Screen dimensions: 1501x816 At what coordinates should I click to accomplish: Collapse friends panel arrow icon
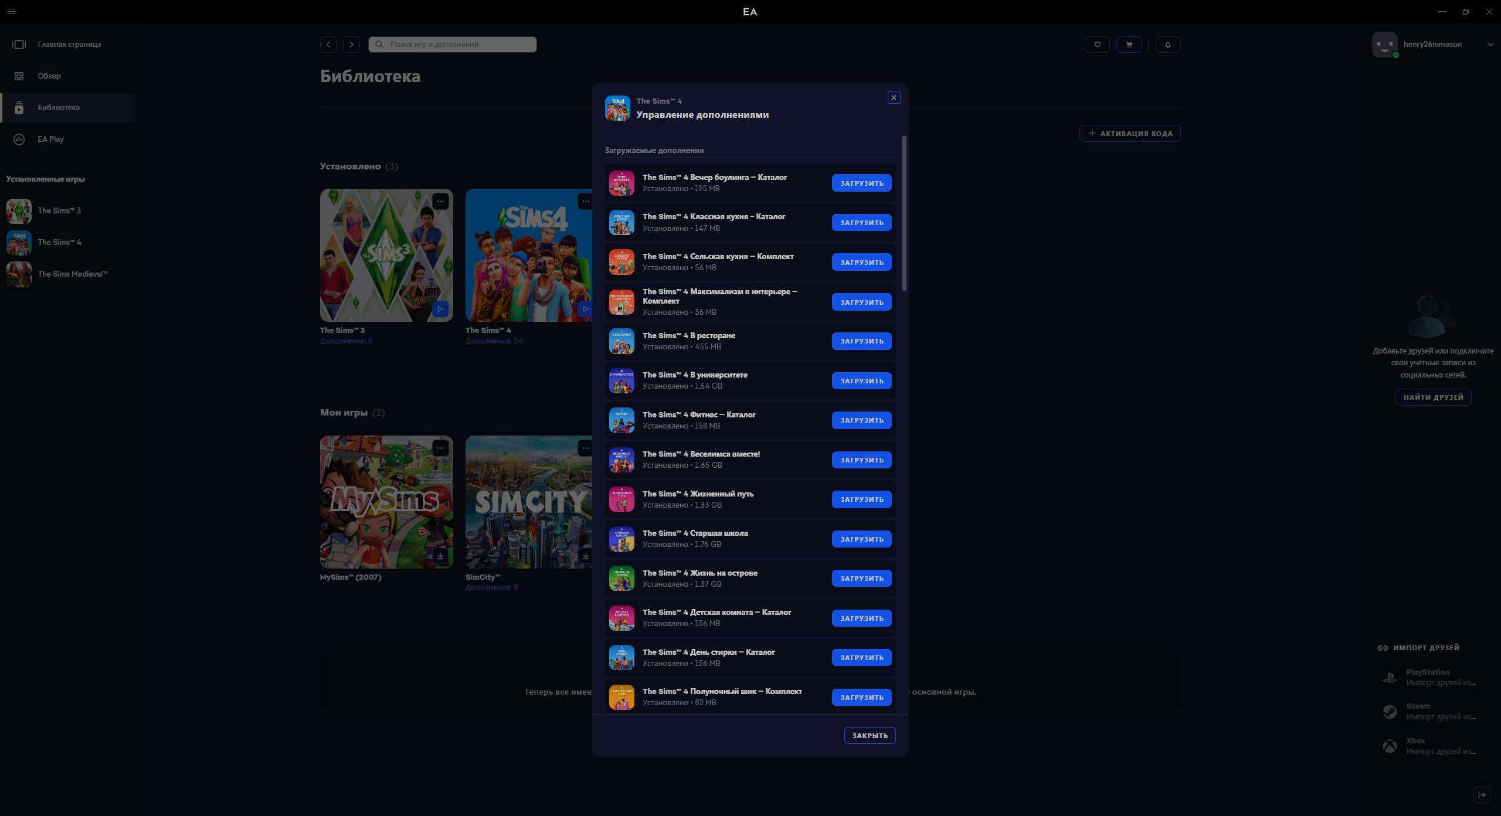pyautogui.click(x=1482, y=795)
